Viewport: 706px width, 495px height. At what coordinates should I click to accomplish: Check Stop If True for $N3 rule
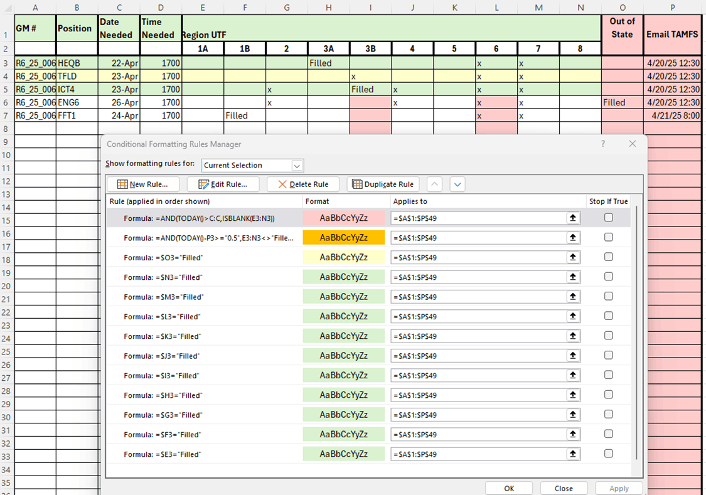pyautogui.click(x=608, y=276)
